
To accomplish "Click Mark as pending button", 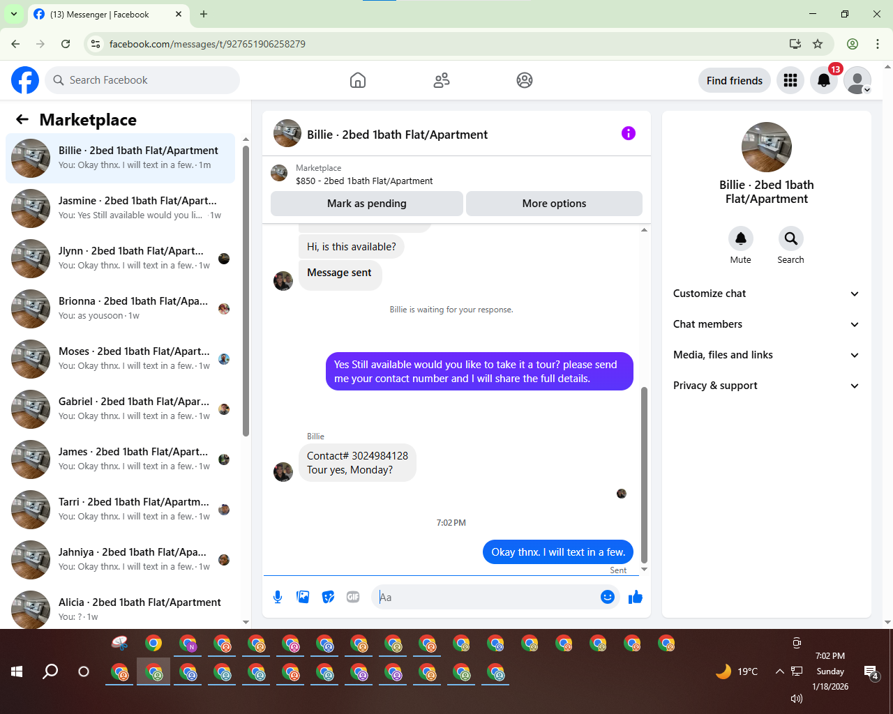I will point(367,204).
